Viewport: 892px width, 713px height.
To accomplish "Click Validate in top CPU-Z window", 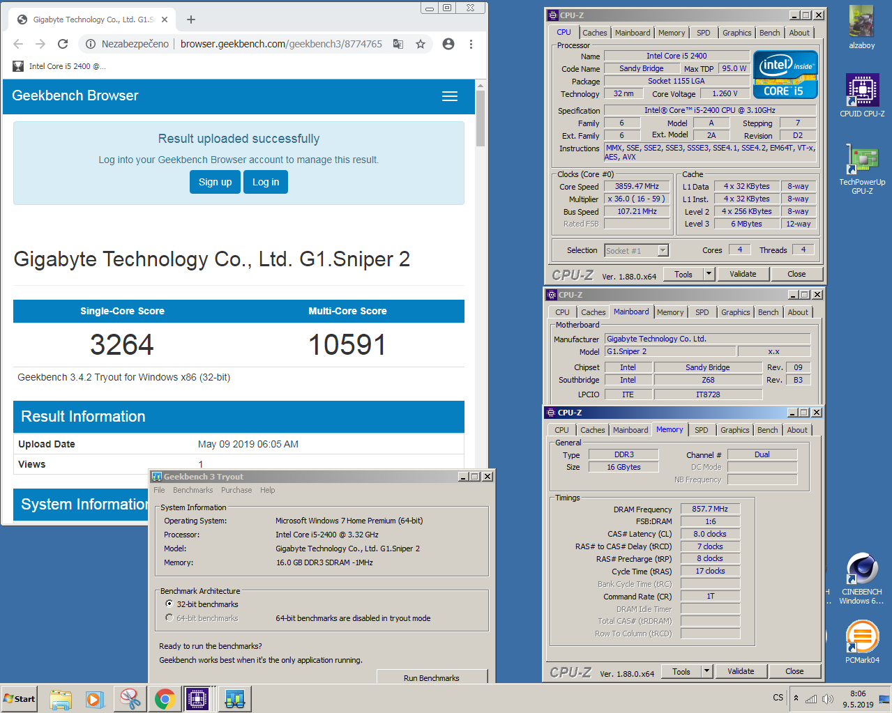I will (x=743, y=274).
